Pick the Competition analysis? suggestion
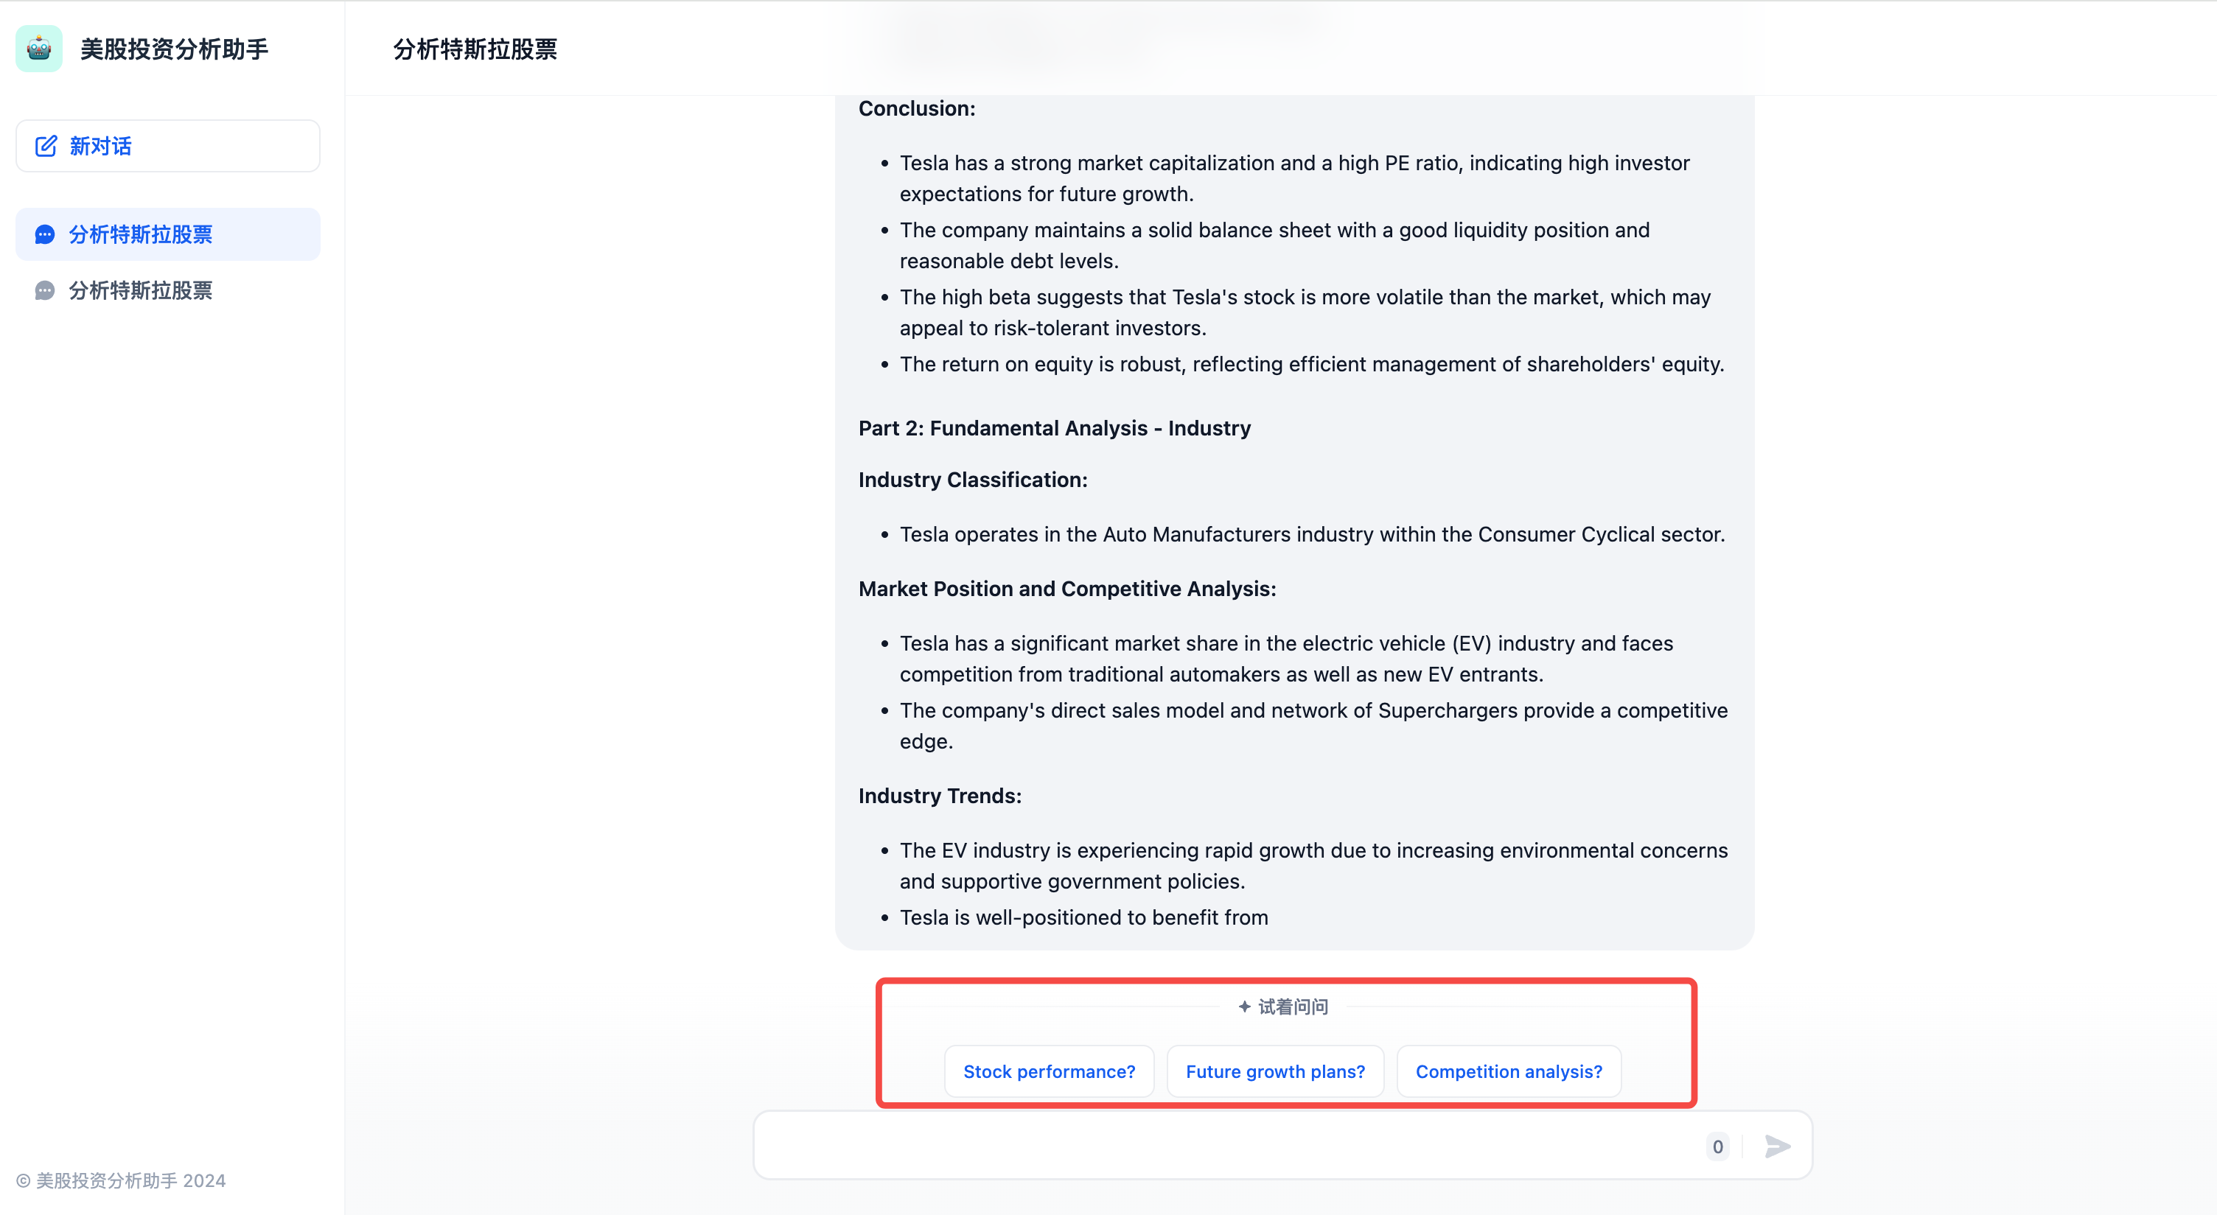This screenshot has height=1215, width=2217. 1509,1071
